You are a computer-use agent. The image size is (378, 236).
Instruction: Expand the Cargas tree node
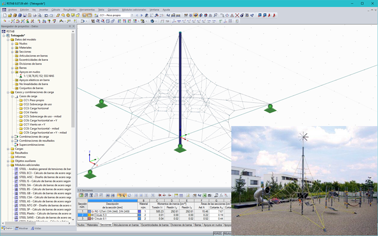tap(8, 149)
